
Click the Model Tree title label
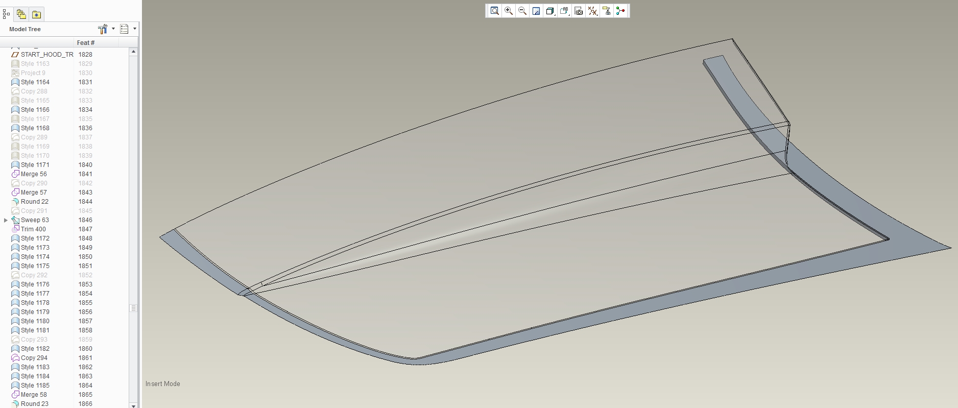(25, 29)
